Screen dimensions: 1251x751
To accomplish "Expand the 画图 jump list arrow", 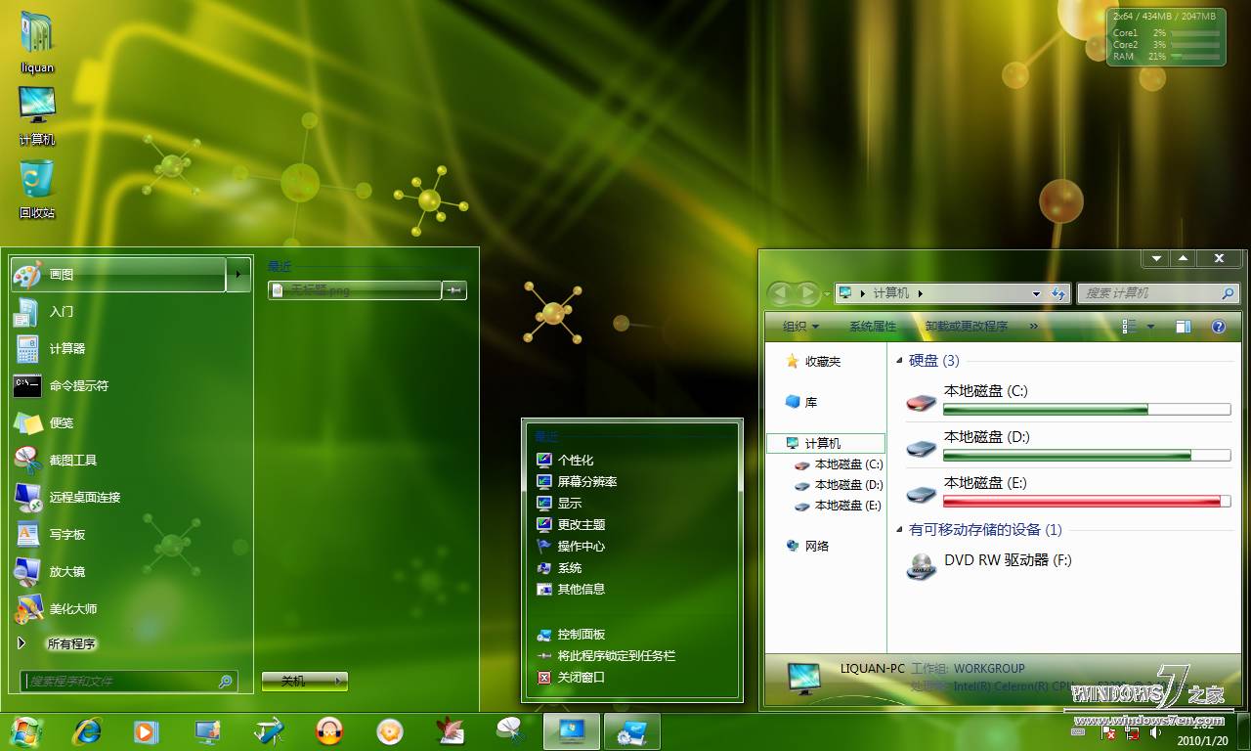I will tap(238, 275).
